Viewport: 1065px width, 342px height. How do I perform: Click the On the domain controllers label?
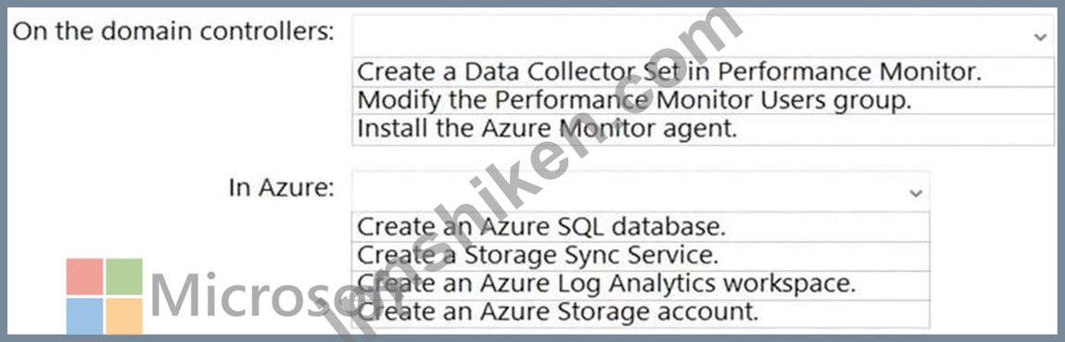[x=174, y=32]
